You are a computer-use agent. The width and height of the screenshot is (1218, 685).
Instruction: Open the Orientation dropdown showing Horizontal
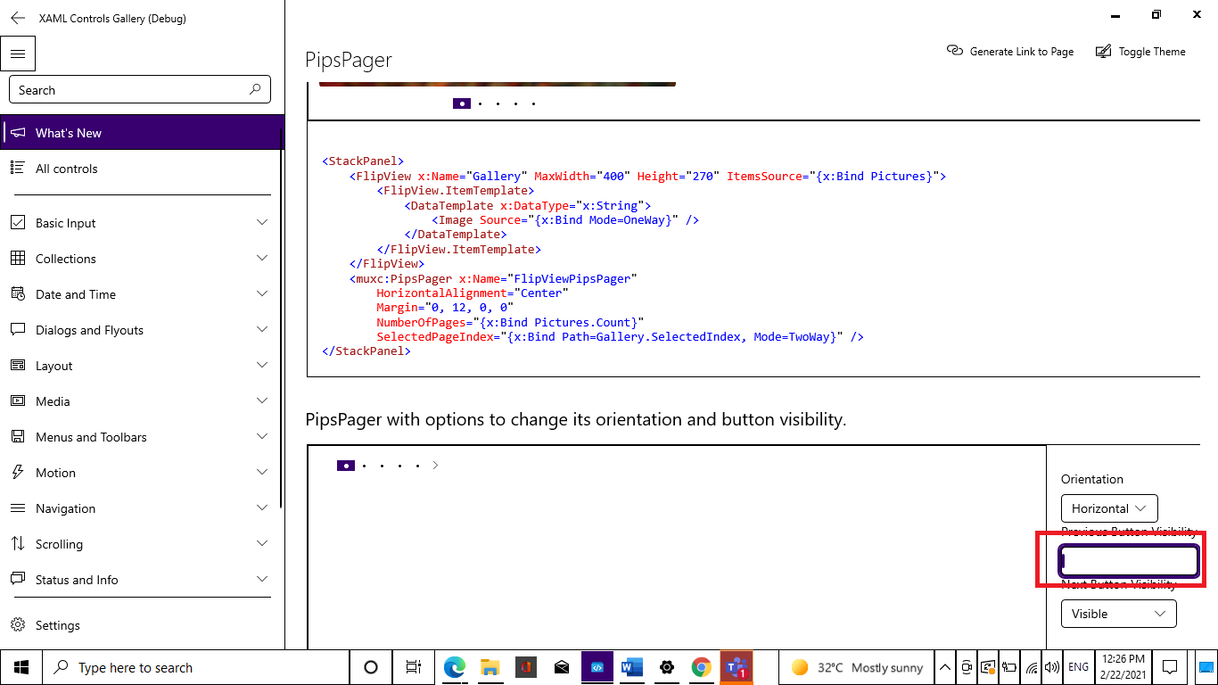pyautogui.click(x=1108, y=508)
